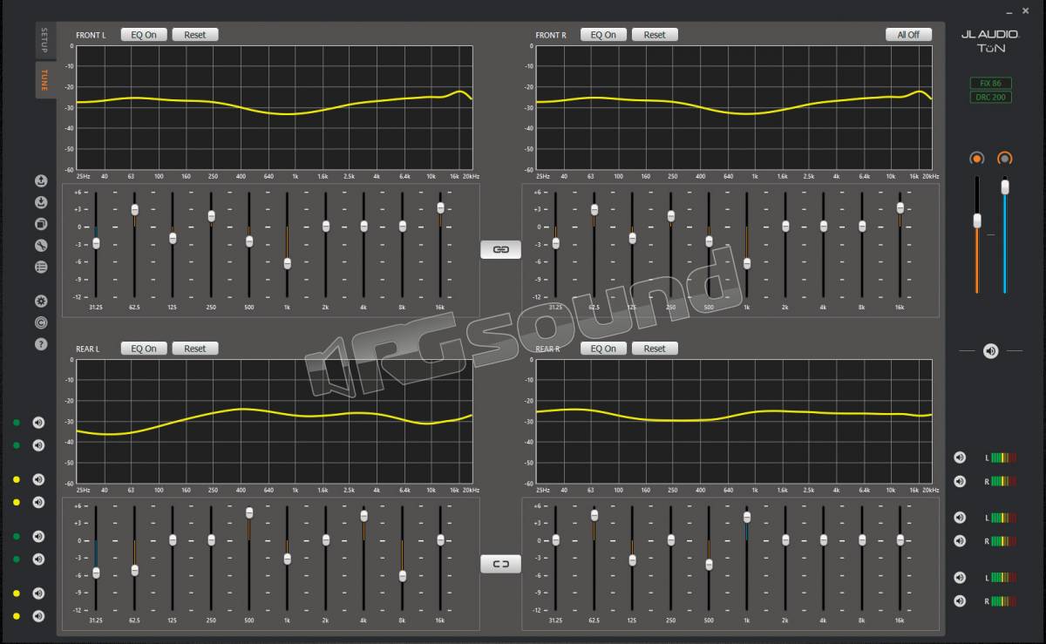Open the question mark help icon
This screenshot has height=644, width=1046.
[x=41, y=344]
